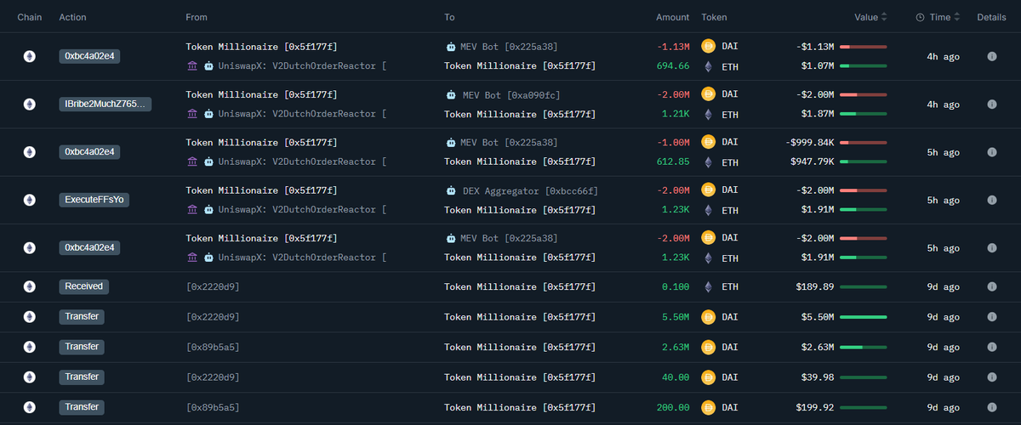Click red value bar beside -$1.13M
1021x425 pixels.
[x=863, y=46]
